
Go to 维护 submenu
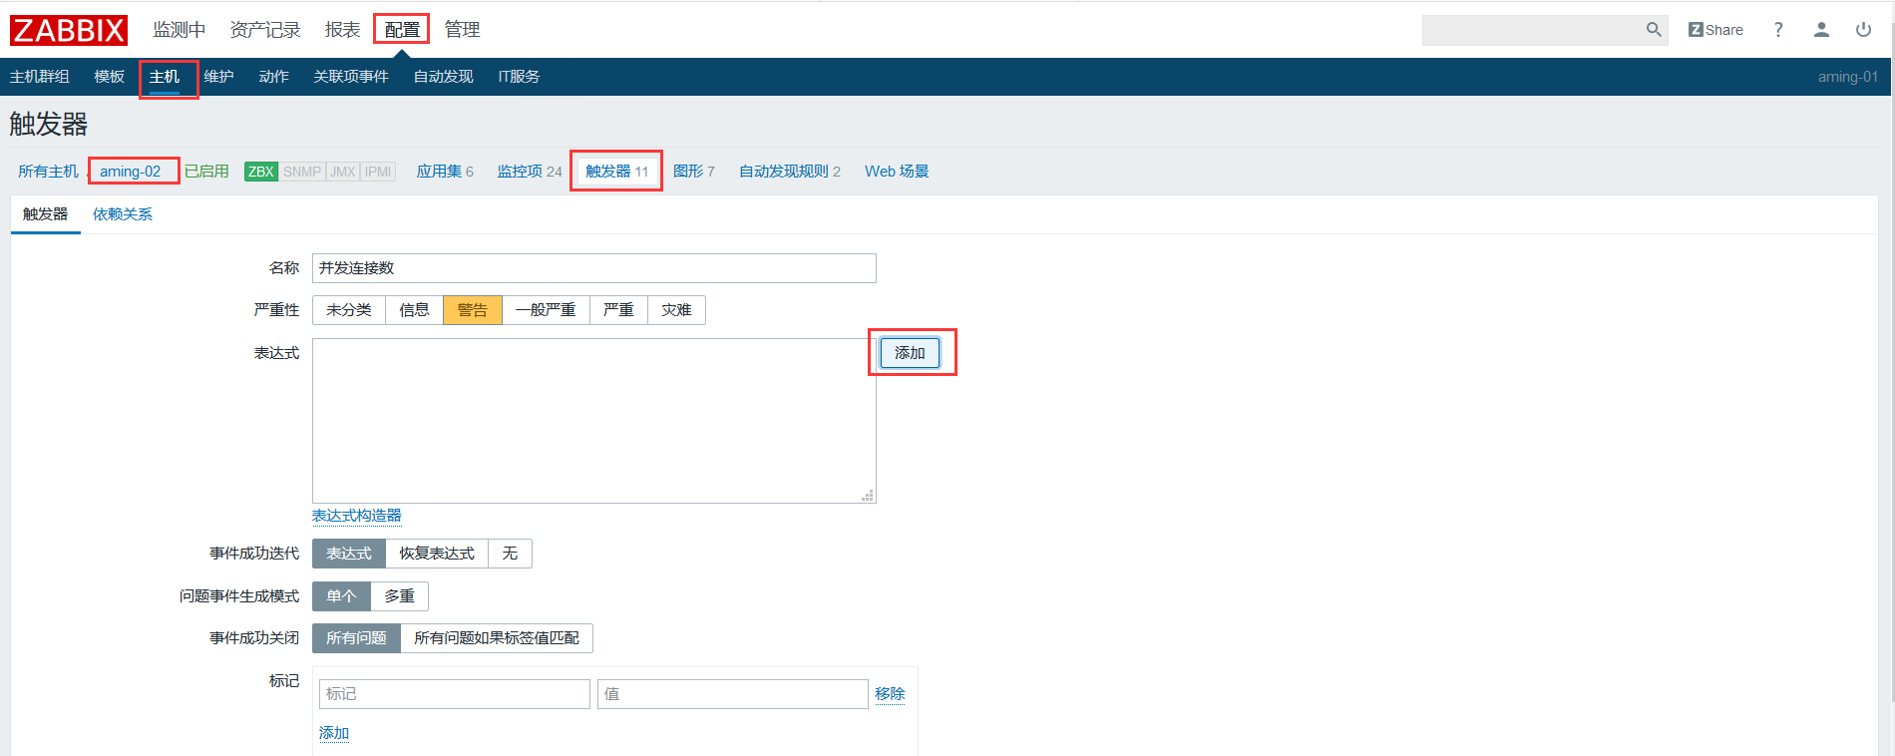pyautogui.click(x=219, y=77)
